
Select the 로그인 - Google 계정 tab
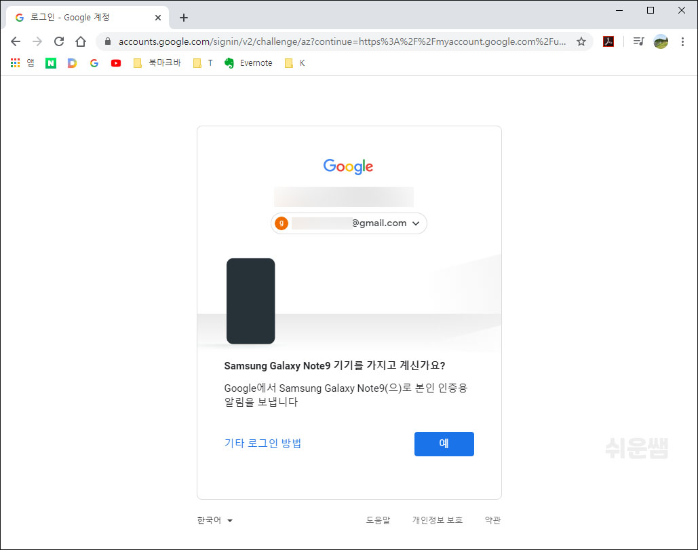pos(88,18)
